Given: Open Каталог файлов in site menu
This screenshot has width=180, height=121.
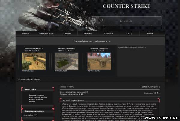Looking at the screenshot, I should pos(36,99).
